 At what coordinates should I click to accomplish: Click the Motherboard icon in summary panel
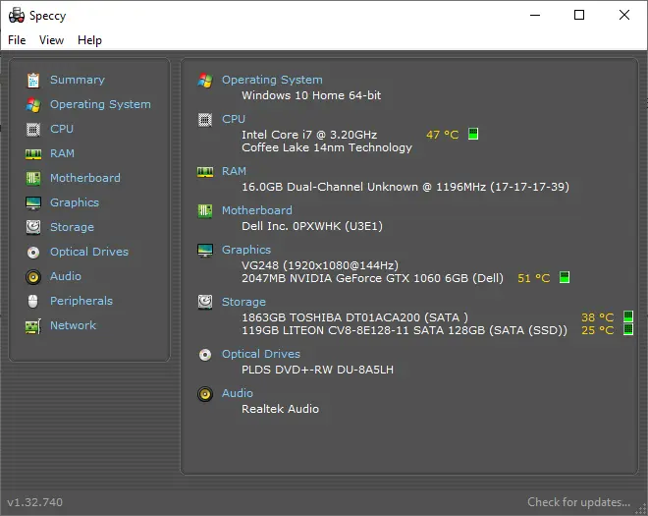205,211
